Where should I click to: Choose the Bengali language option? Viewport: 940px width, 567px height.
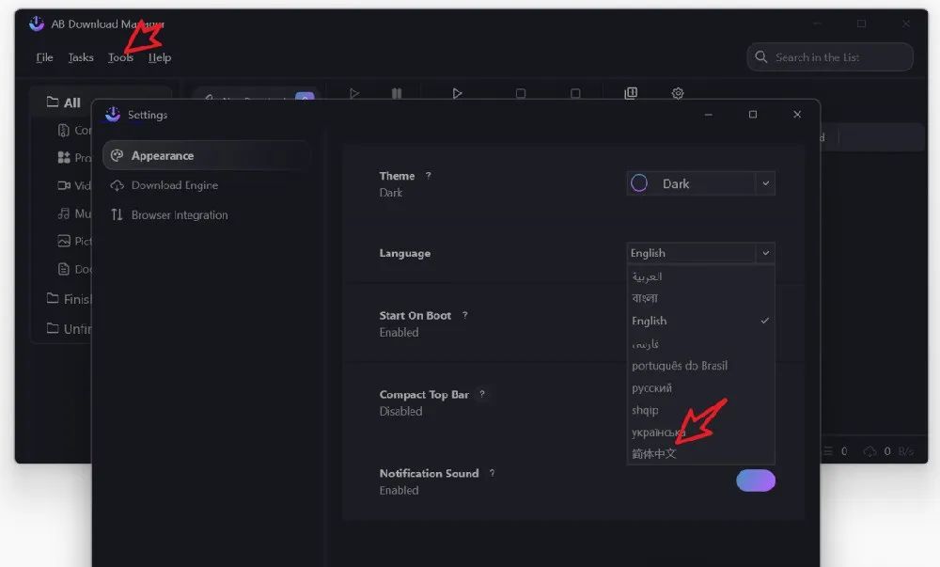[x=701, y=298]
